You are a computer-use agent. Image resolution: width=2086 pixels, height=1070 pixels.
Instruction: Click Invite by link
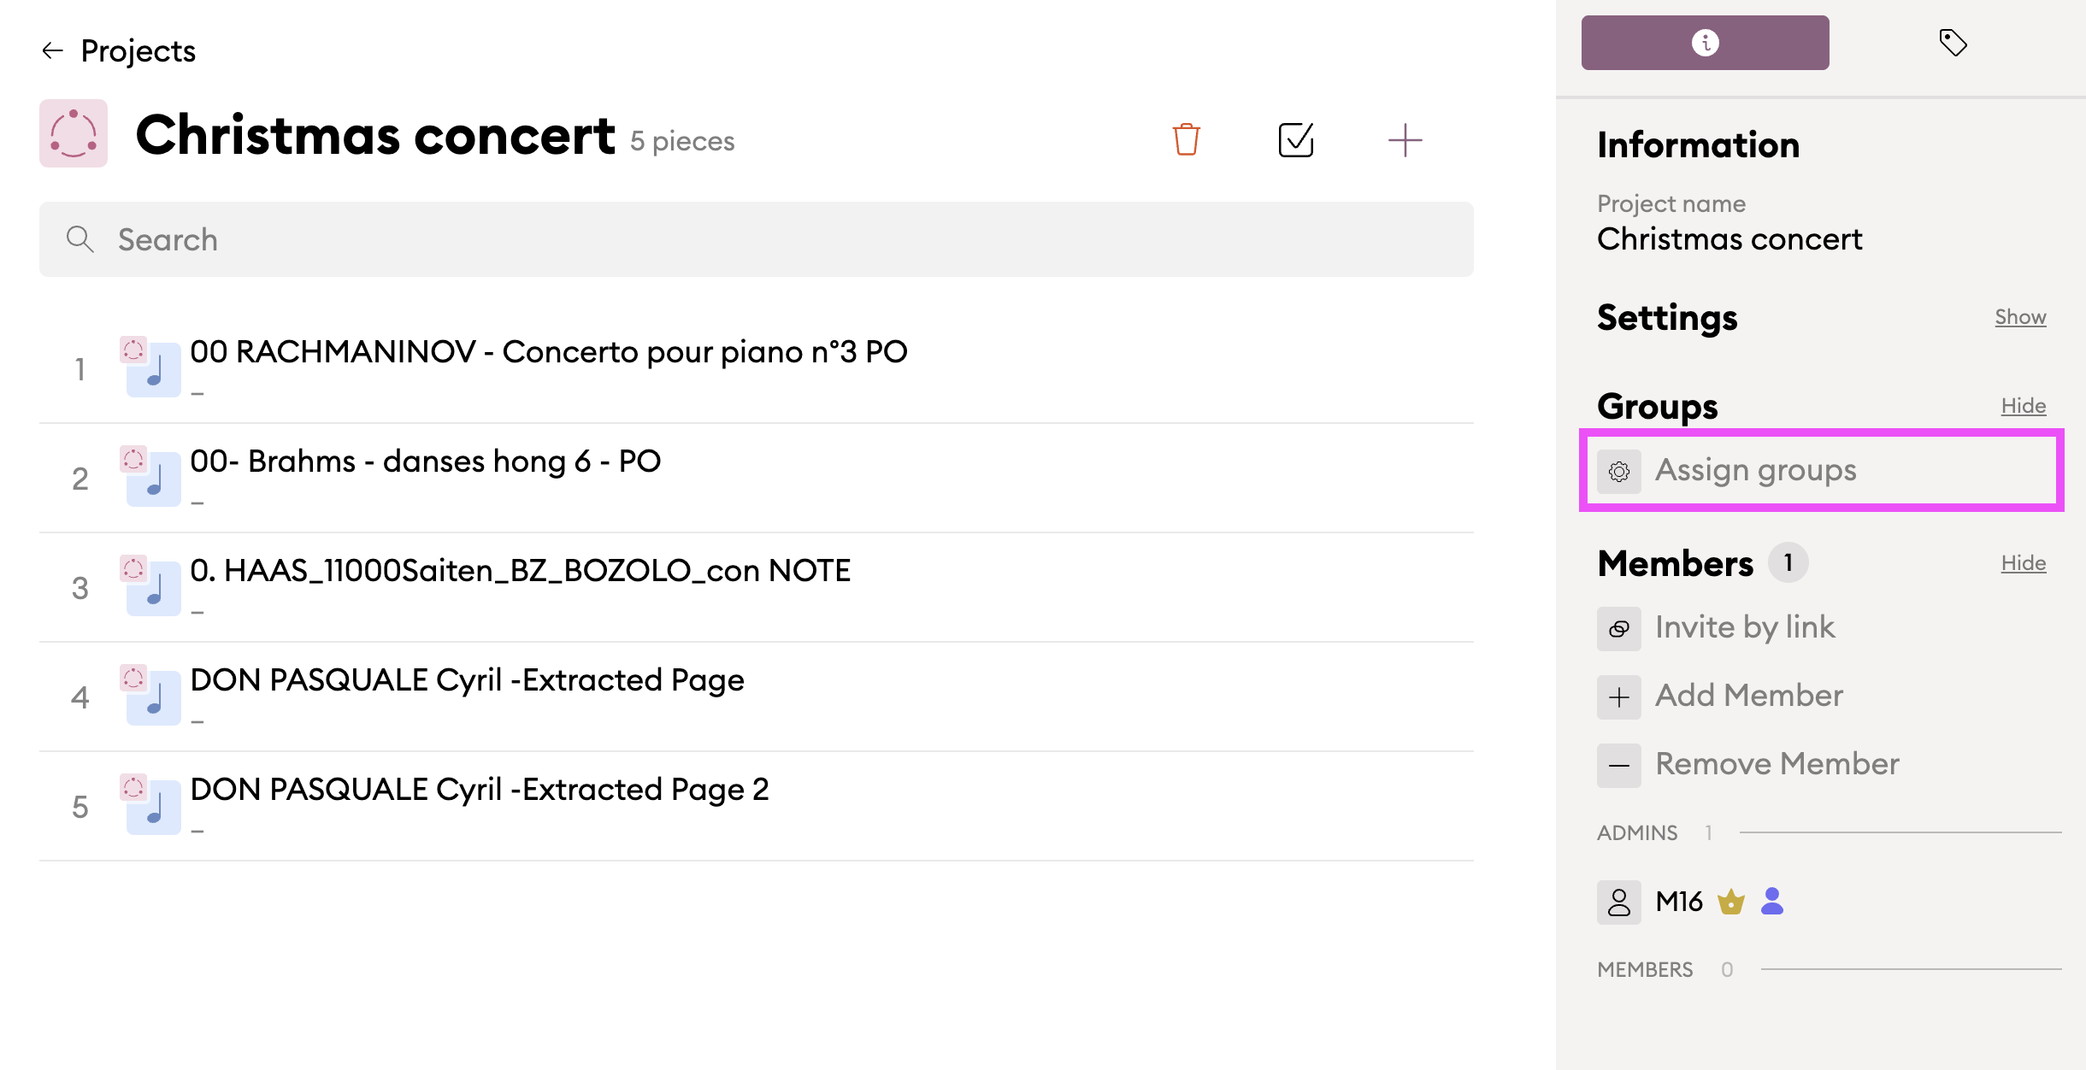tap(1744, 628)
